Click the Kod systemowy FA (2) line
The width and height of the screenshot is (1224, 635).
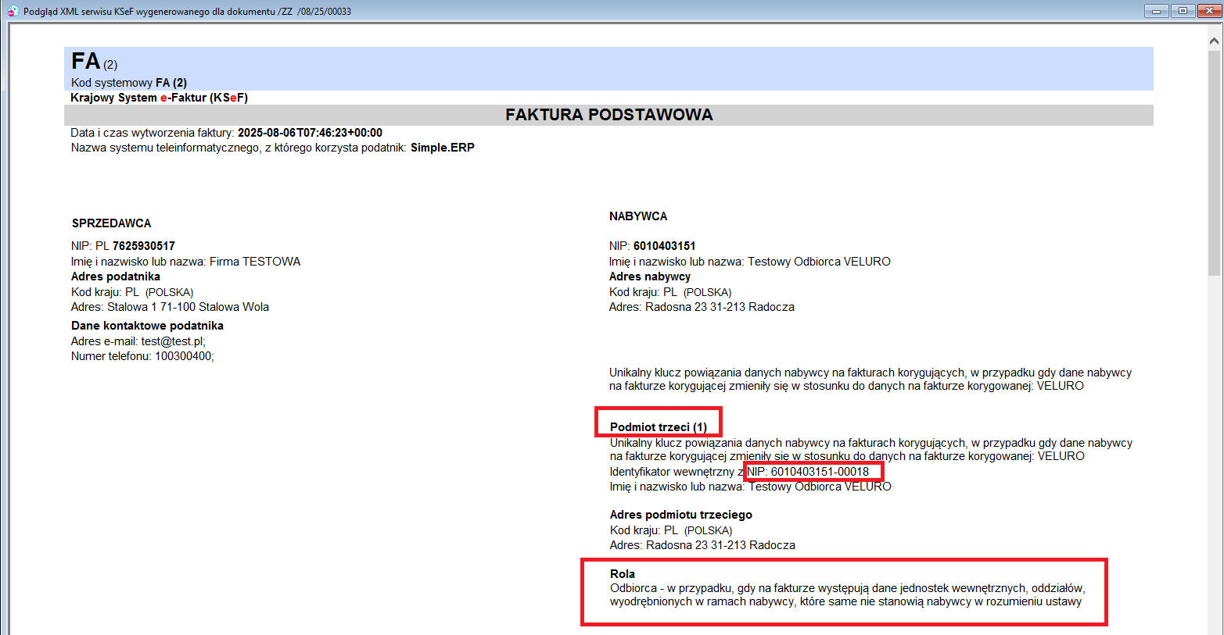point(129,83)
